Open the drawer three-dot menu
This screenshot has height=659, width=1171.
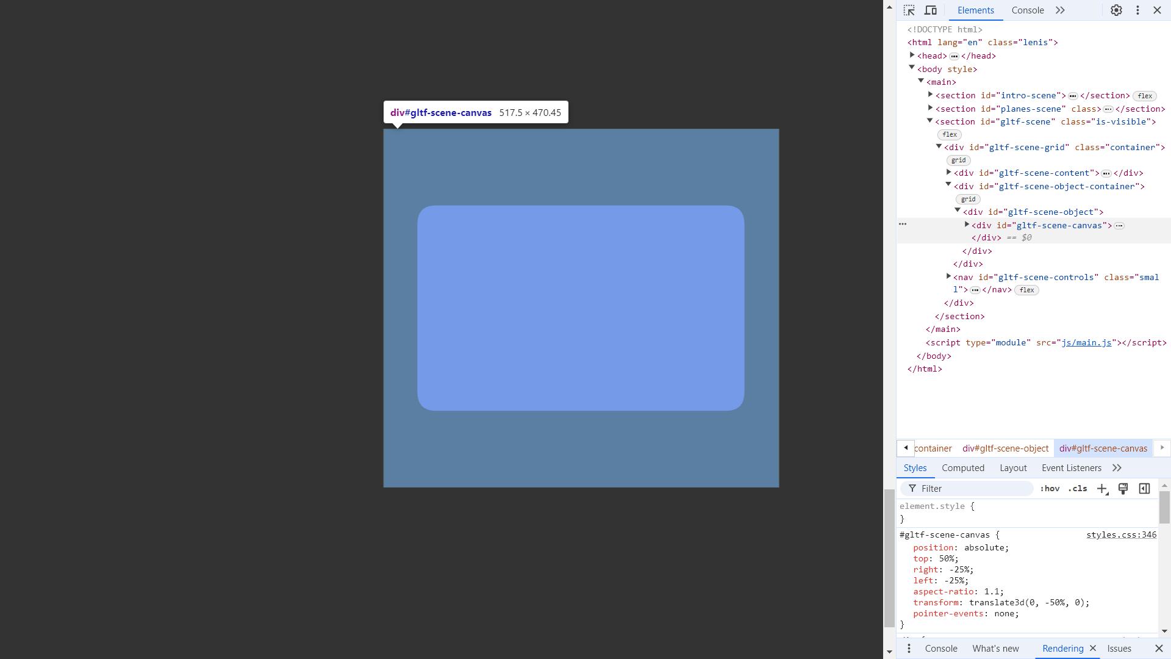tap(909, 649)
